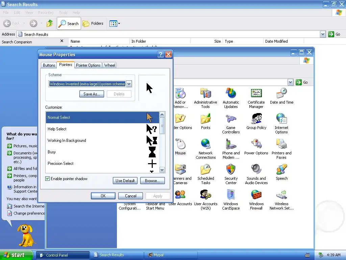
Task: Click the Mouse Properties help question-mark button
Action: [x=160, y=55]
